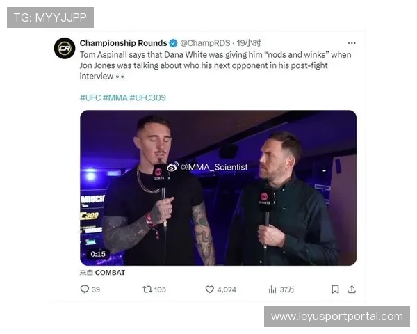The height and width of the screenshot is (334, 417).
Task: Click the www.leyusportportal.com watermark
Action: pyautogui.click(x=337, y=317)
